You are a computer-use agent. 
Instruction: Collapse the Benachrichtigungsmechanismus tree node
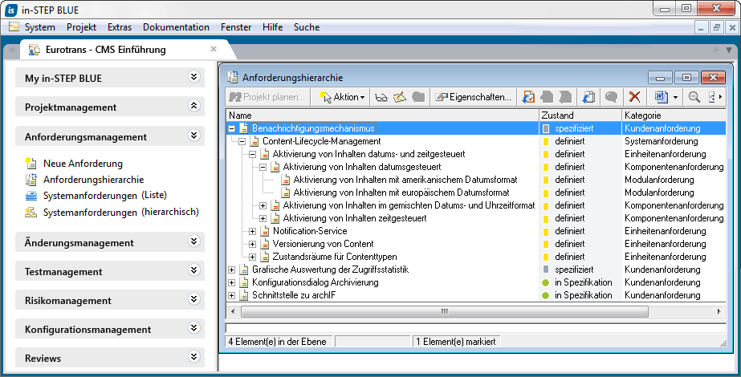pos(232,128)
